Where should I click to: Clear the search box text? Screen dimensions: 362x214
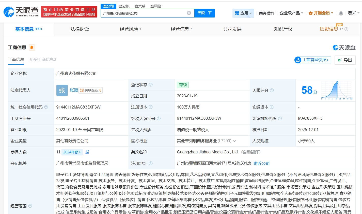(189, 13)
